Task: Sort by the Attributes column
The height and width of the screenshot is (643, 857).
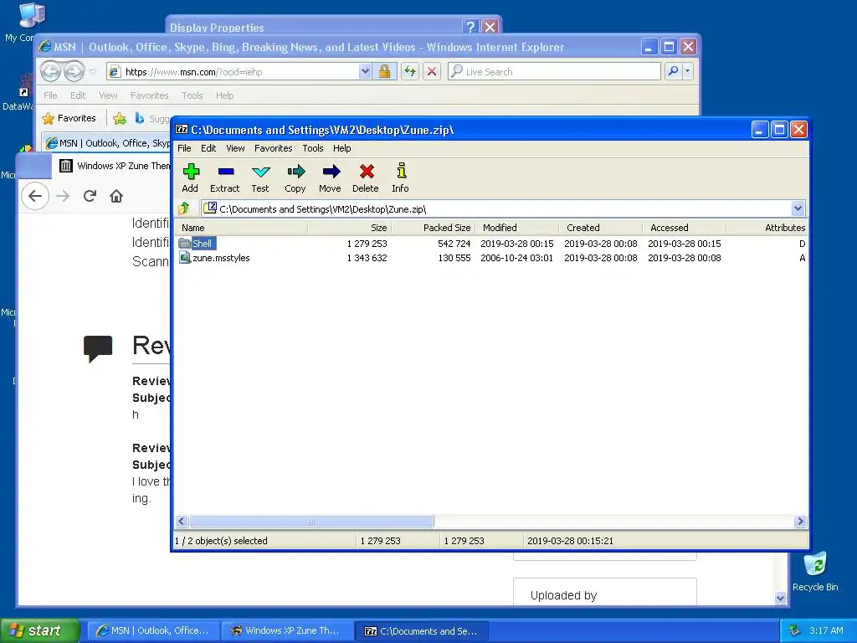Action: coord(767,228)
